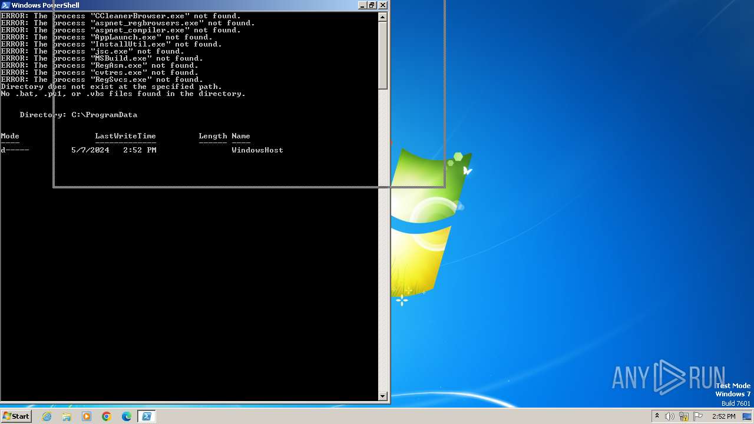Show hidden system tray icons

pos(657,416)
